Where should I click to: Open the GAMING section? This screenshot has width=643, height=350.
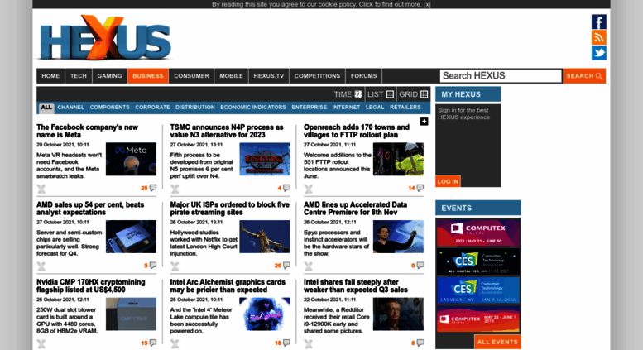pyautogui.click(x=109, y=76)
